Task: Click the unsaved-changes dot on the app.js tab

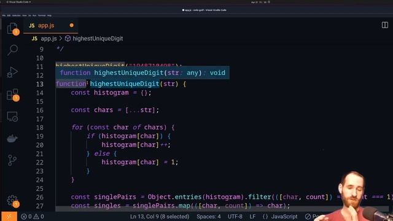Action: [x=72, y=25]
